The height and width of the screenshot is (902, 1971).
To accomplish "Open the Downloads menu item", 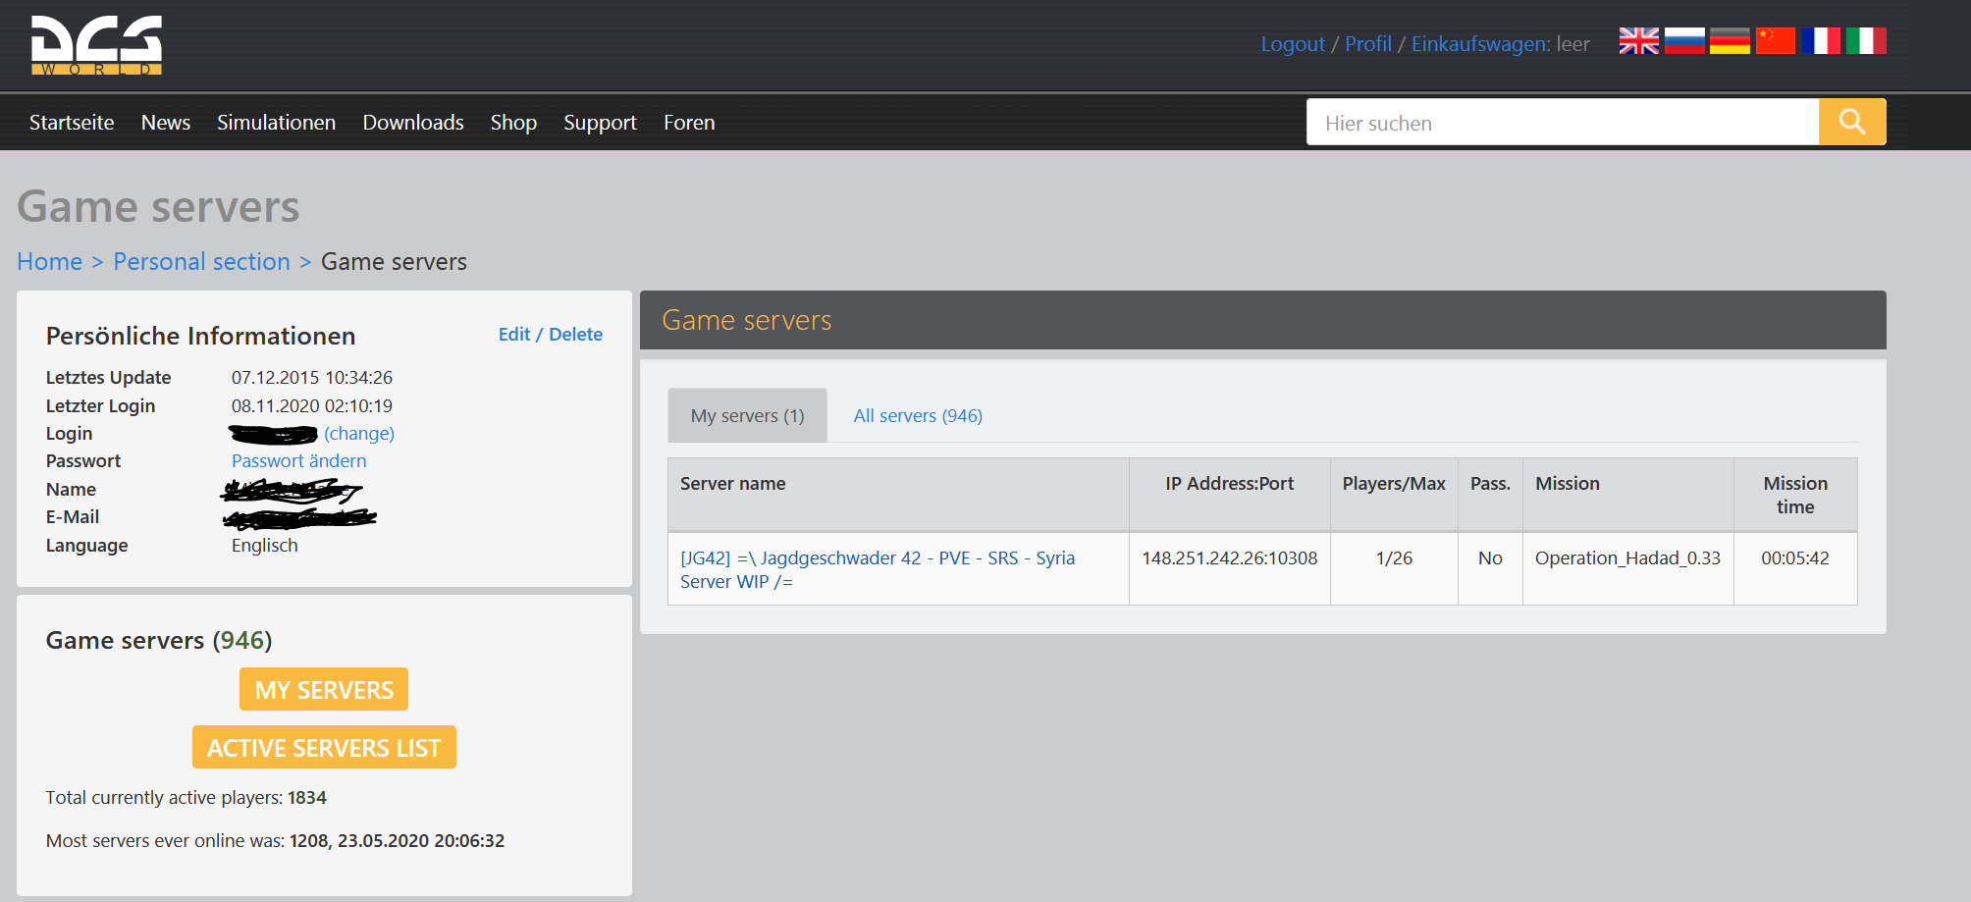I will click(x=413, y=123).
